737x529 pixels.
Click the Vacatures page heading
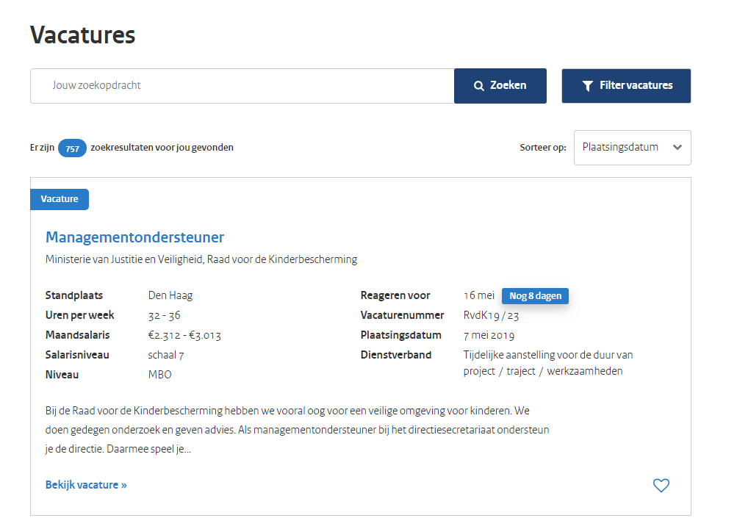(82, 35)
